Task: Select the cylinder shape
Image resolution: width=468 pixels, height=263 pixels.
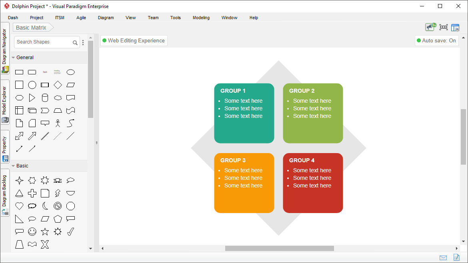Action: point(45,98)
